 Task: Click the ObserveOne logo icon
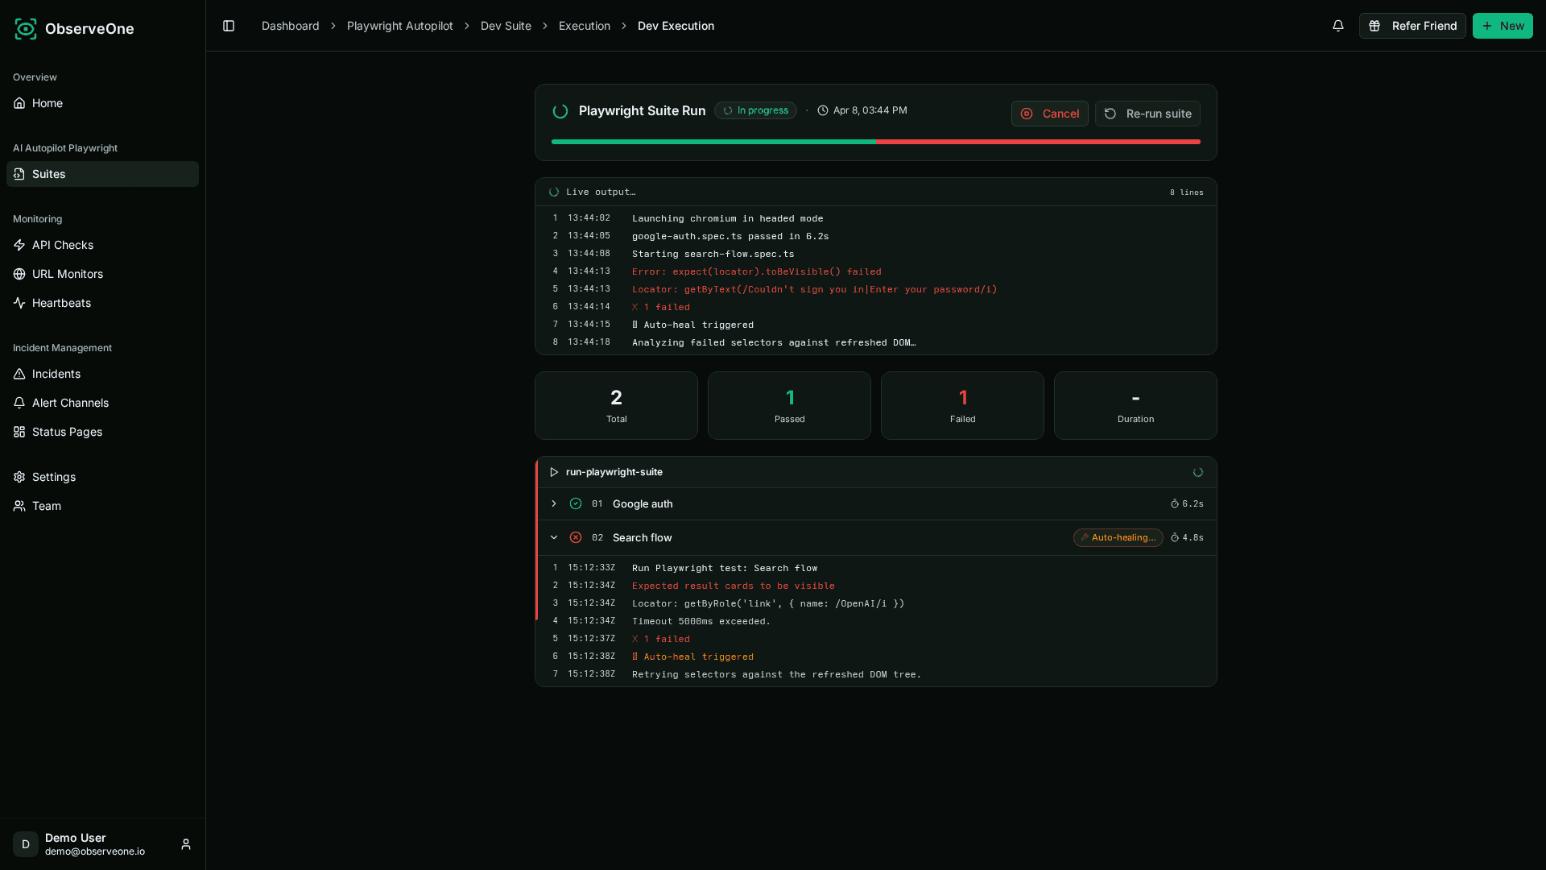click(x=26, y=29)
